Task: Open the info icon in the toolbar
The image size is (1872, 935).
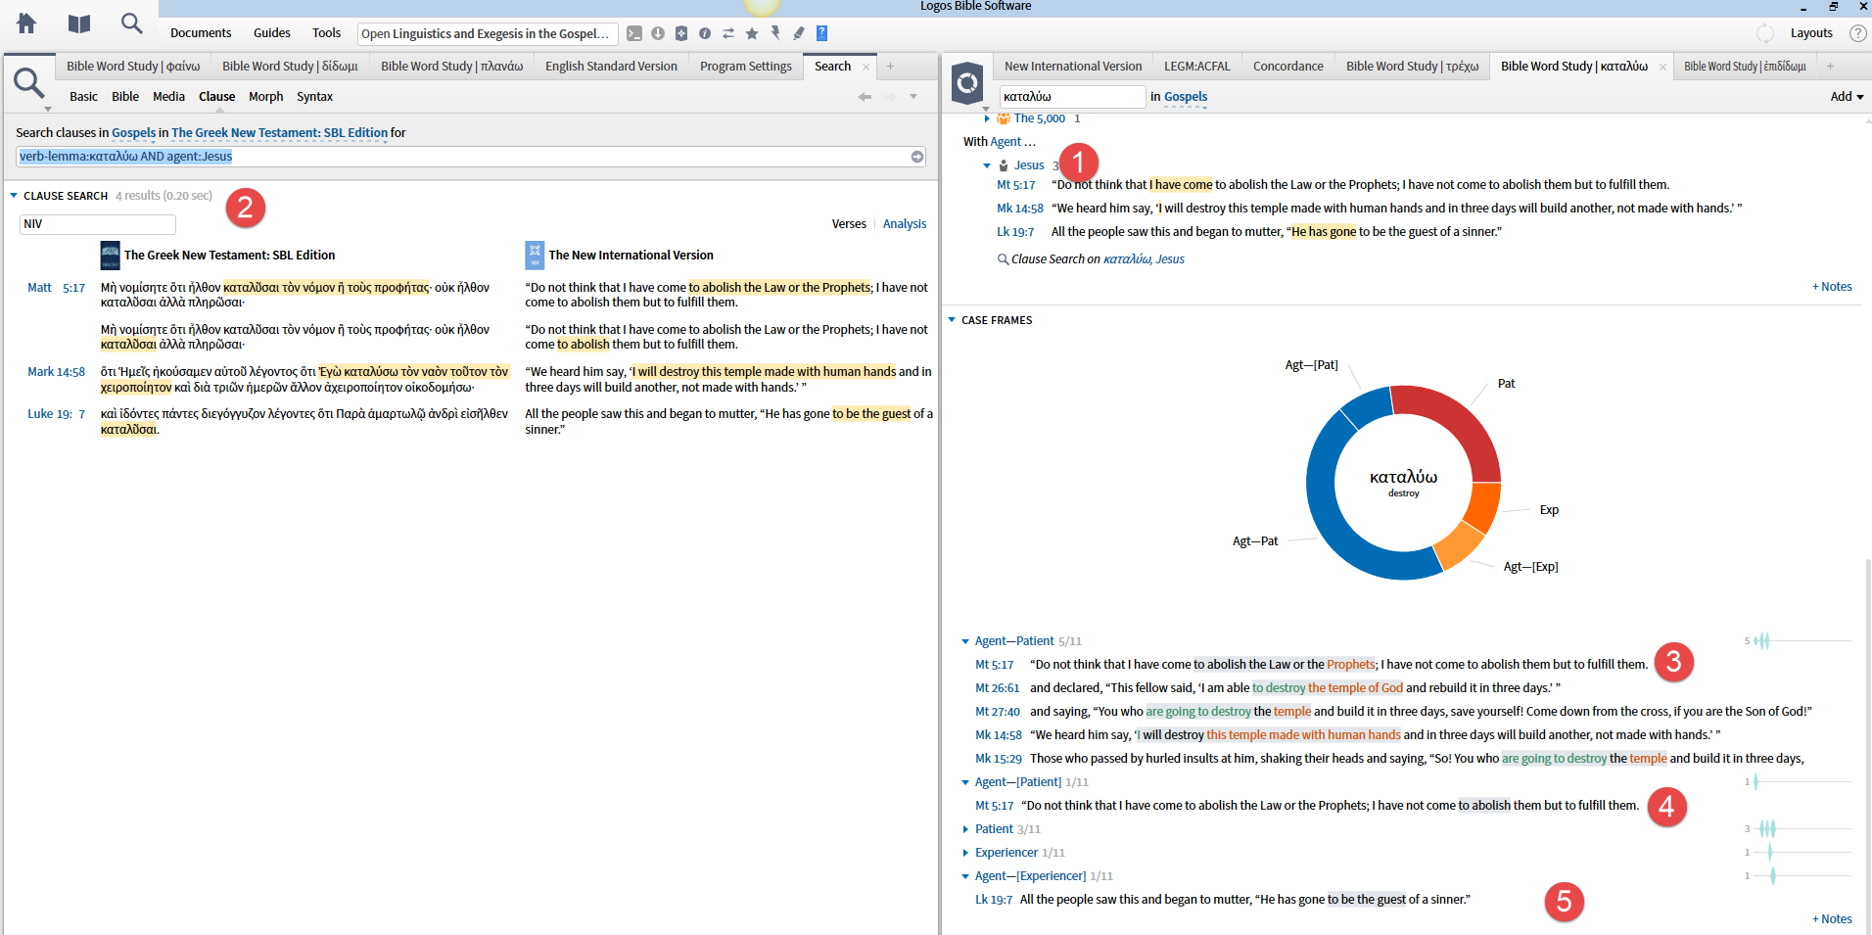Action: pyautogui.click(x=705, y=33)
